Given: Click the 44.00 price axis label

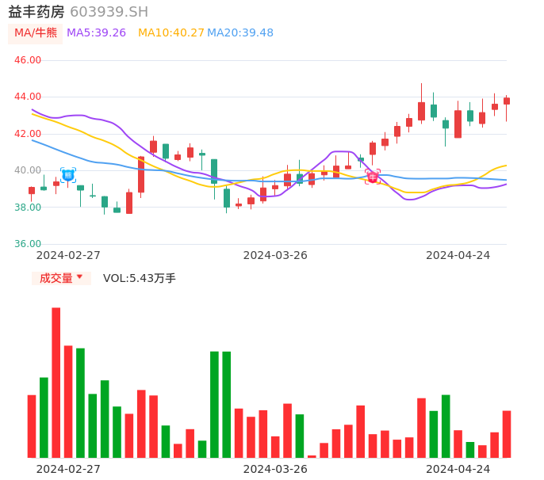Looking at the screenshot, I should point(28,97).
